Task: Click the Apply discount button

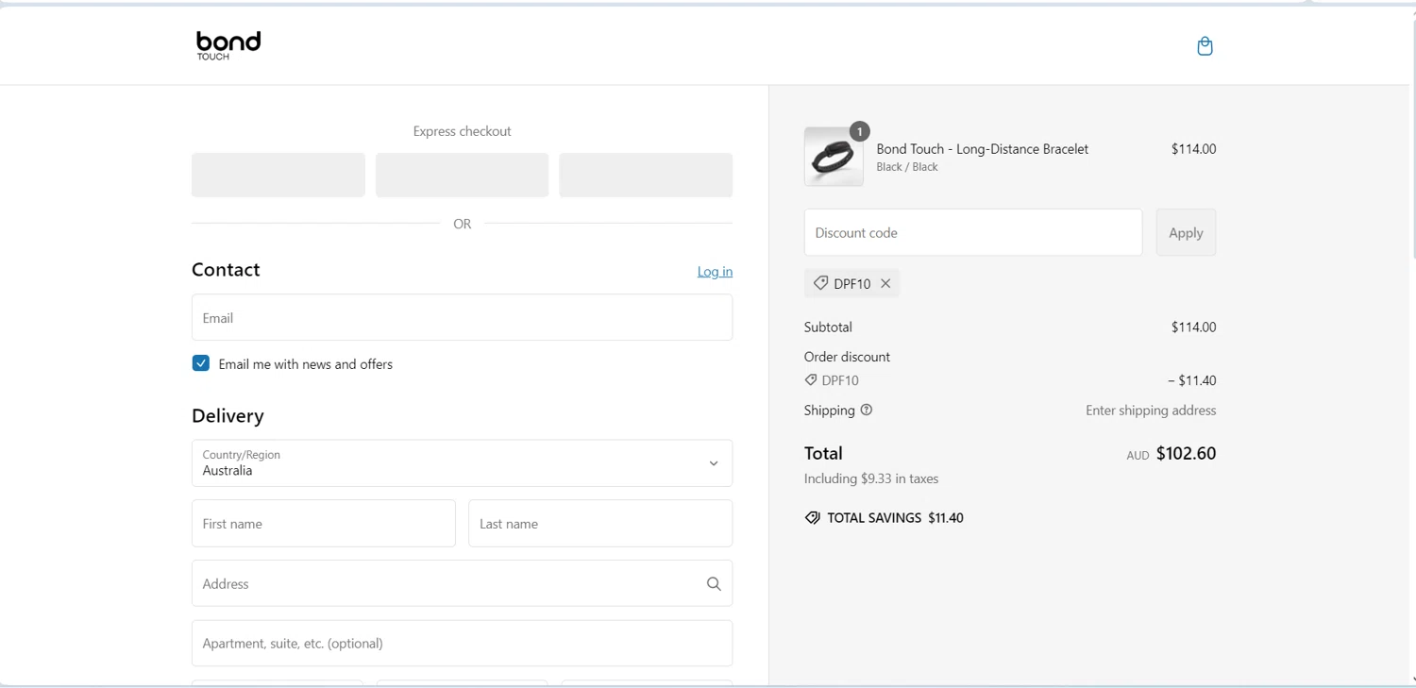Action: [1186, 232]
